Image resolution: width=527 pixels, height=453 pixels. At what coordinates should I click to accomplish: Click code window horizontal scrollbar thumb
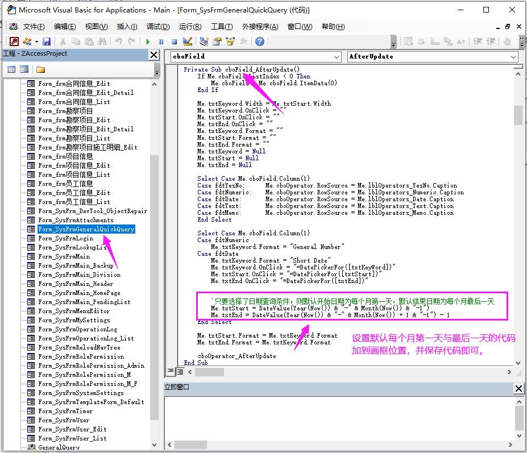(x=209, y=372)
